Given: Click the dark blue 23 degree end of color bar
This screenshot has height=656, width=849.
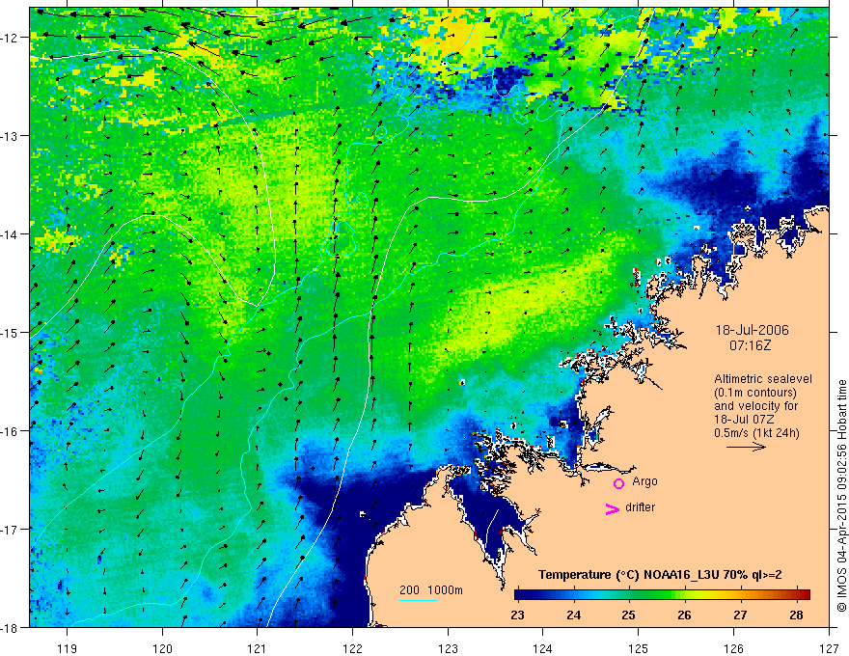Looking at the screenshot, I should click(520, 595).
